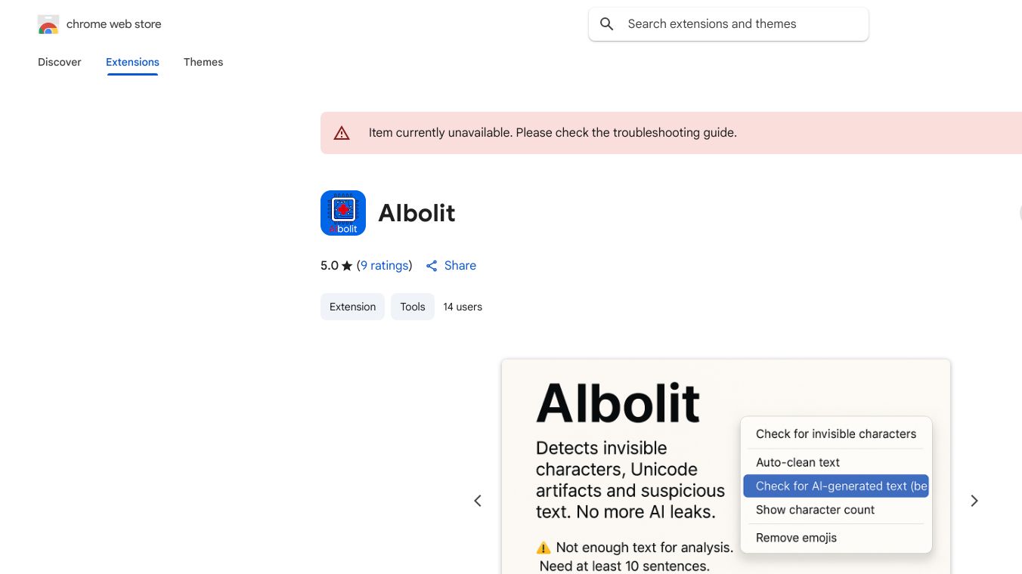The image size is (1022, 574).
Task: Click the Share link text
Action: 460,266
